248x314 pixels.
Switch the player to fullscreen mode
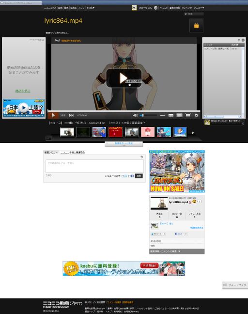[x=188, y=115]
